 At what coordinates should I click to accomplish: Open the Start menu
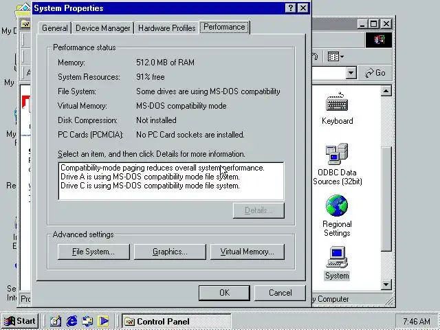[20, 321]
